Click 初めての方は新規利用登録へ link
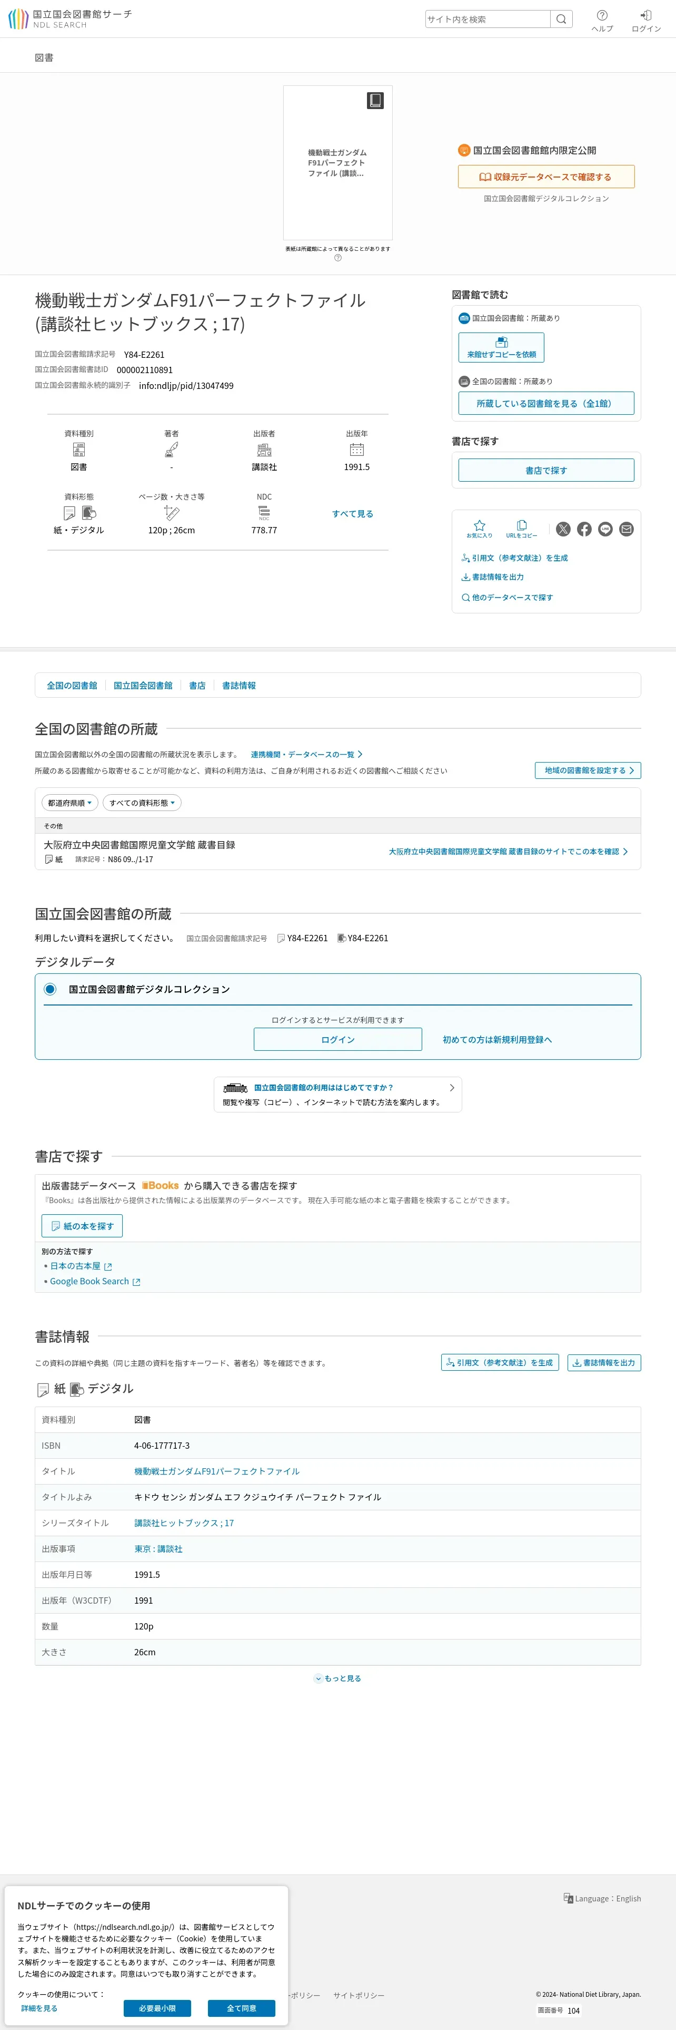 pyautogui.click(x=498, y=1039)
